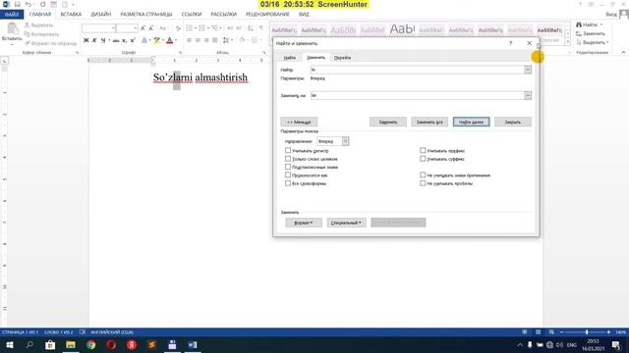Check the Учитывать регистр checkbox
629x353 pixels.
coord(288,150)
